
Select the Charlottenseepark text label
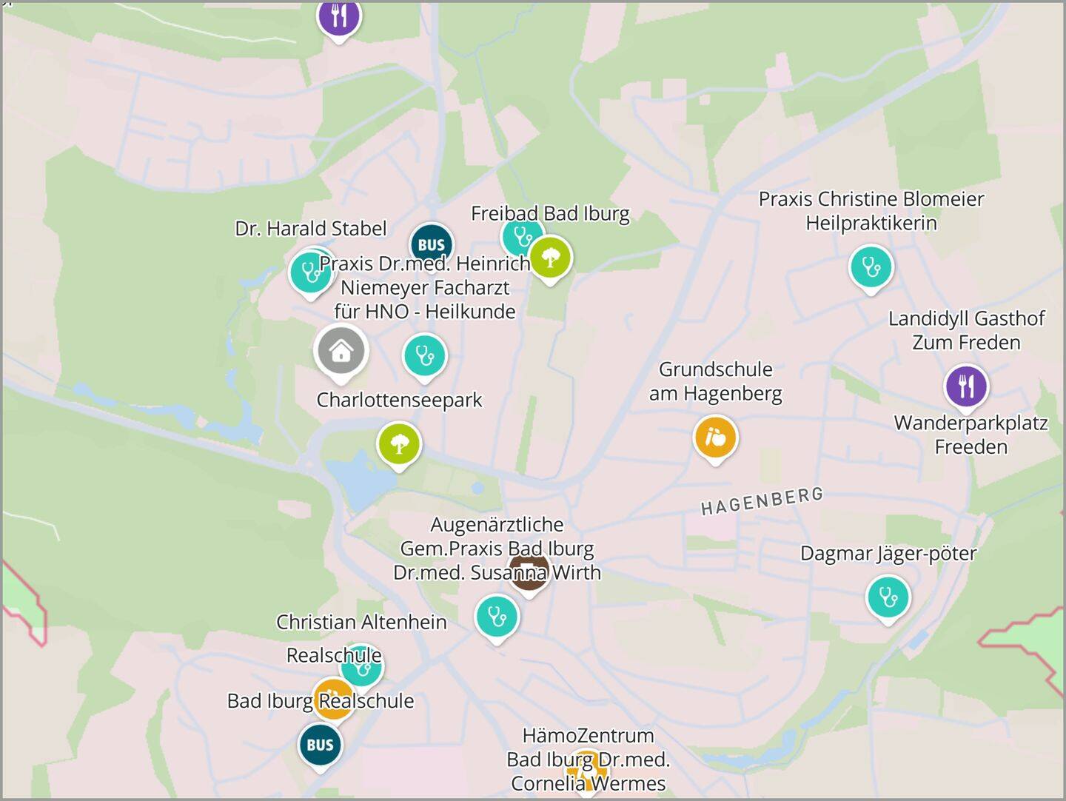[399, 400]
